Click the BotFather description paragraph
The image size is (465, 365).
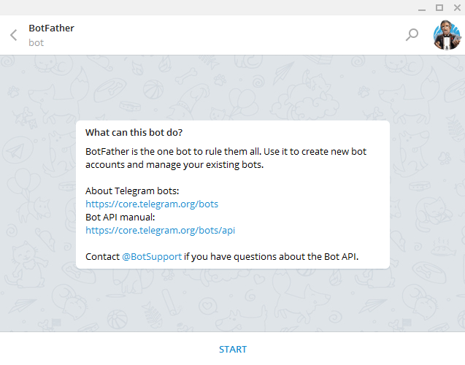tap(226, 158)
